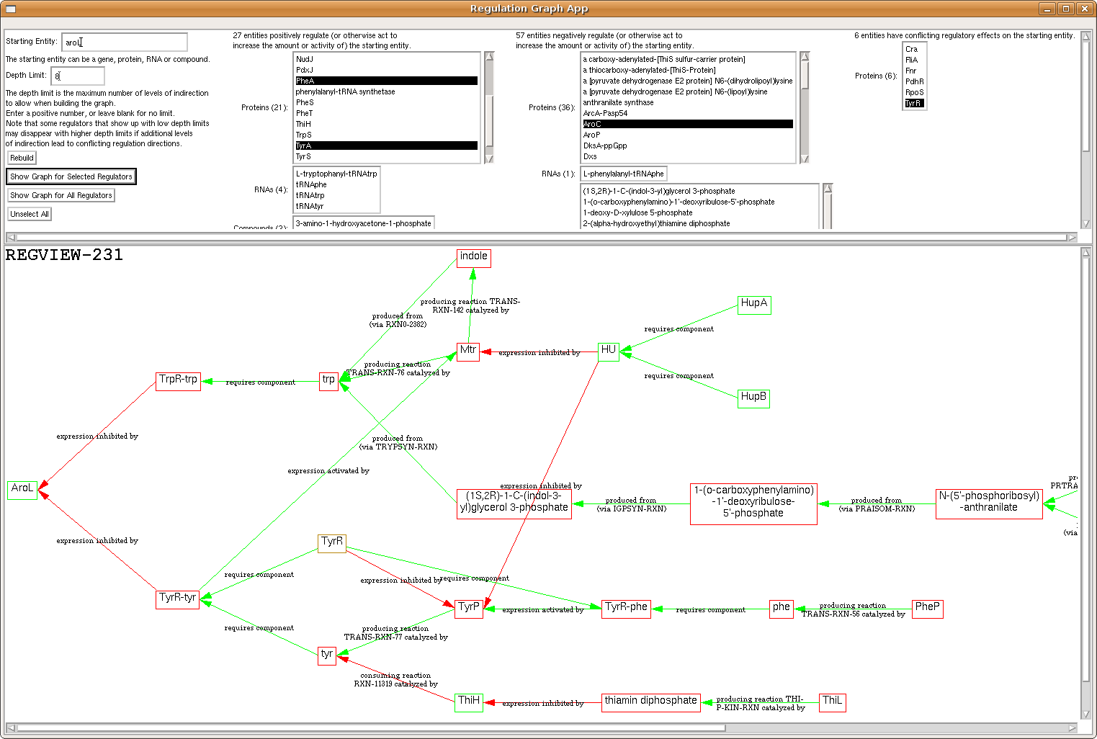
Task: Select NudJ in positive proteins list
Action: click(x=386, y=59)
